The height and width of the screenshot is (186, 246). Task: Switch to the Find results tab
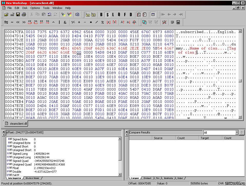[x=158, y=178]
